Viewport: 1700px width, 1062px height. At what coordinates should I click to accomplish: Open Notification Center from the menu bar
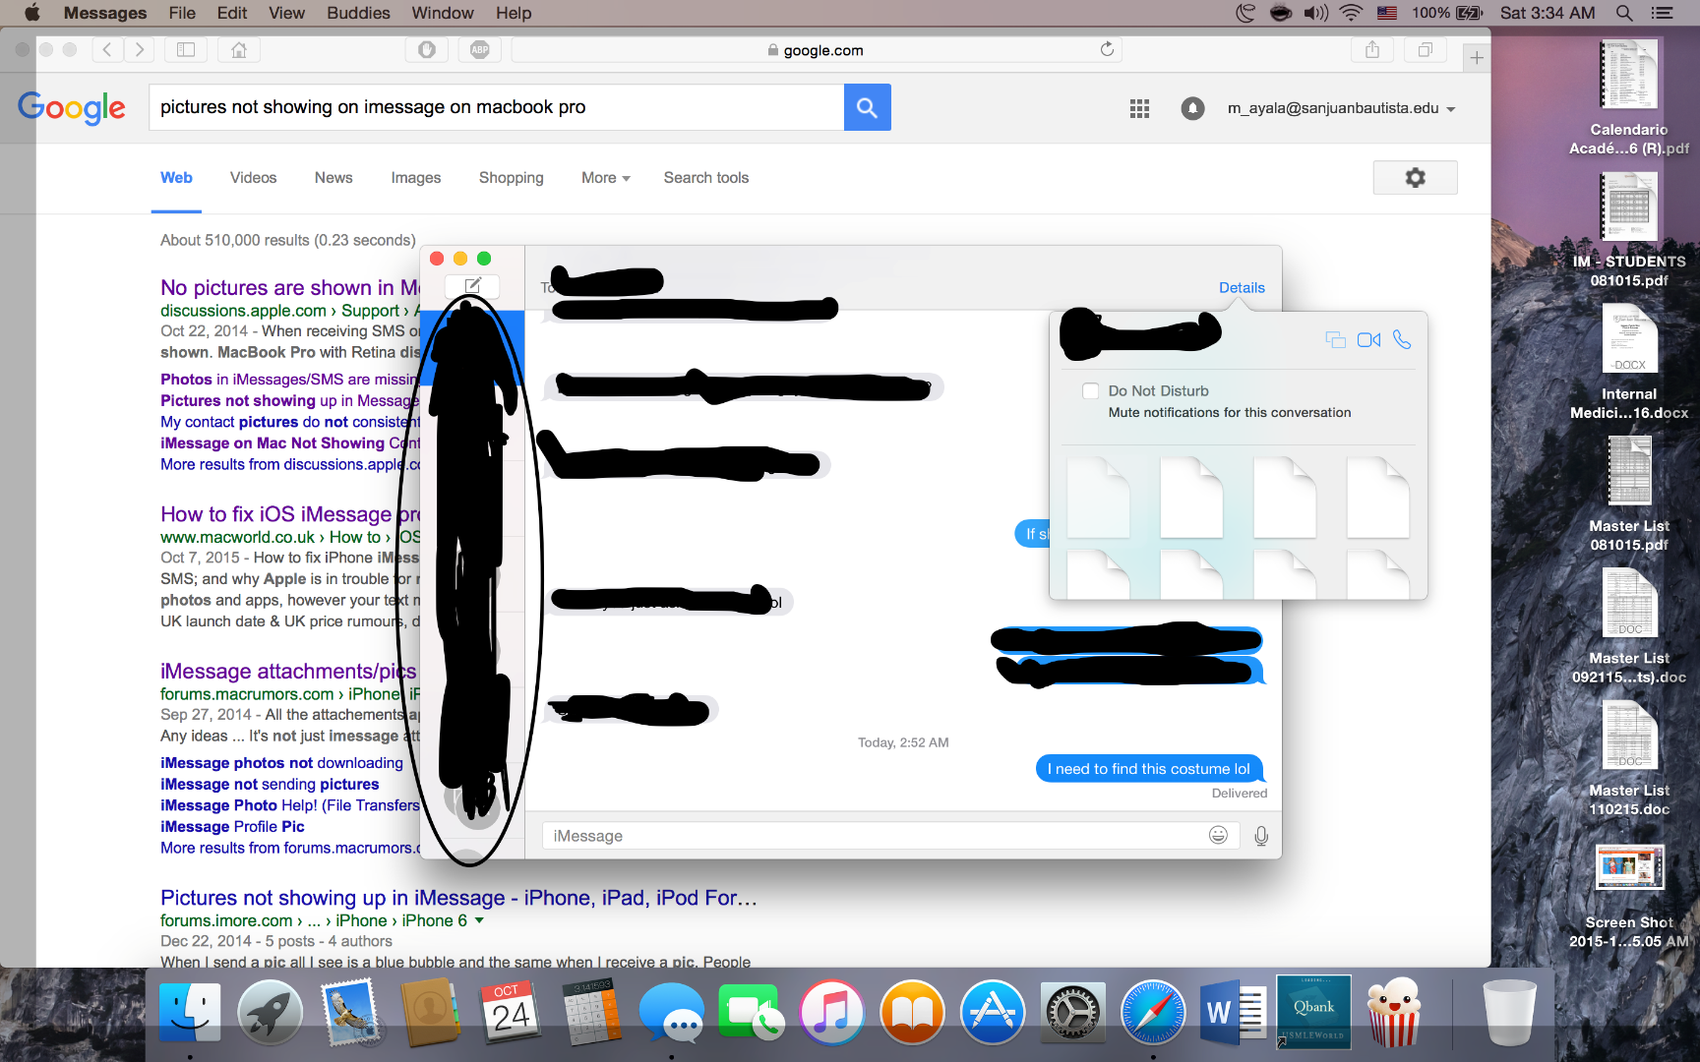tap(1662, 13)
